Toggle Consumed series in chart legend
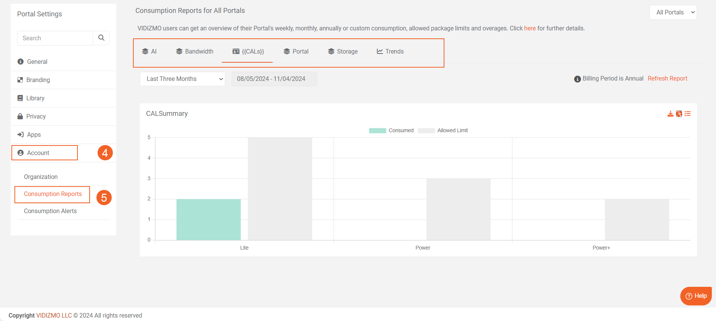Viewport: 716px width, 321px height. coord(391,131)
